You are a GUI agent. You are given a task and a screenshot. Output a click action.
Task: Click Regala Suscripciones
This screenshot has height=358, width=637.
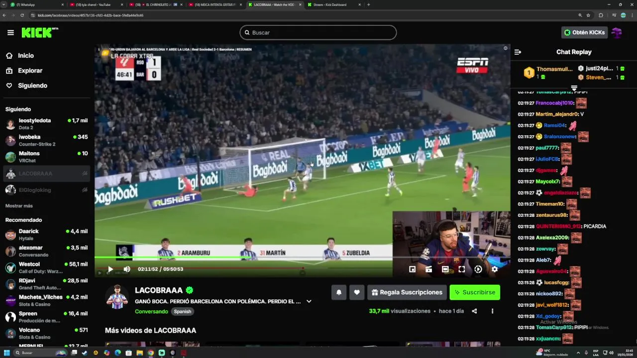pos(407,292)
